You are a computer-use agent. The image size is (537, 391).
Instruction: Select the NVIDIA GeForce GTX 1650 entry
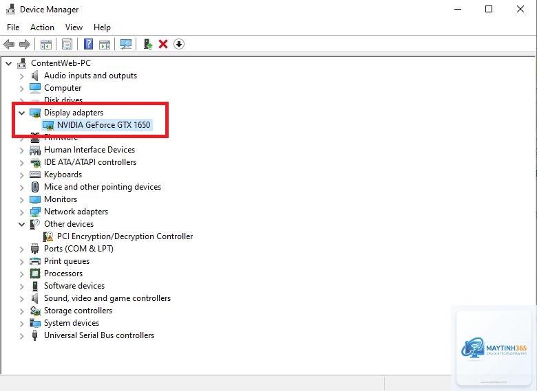(x=103, y=125)
